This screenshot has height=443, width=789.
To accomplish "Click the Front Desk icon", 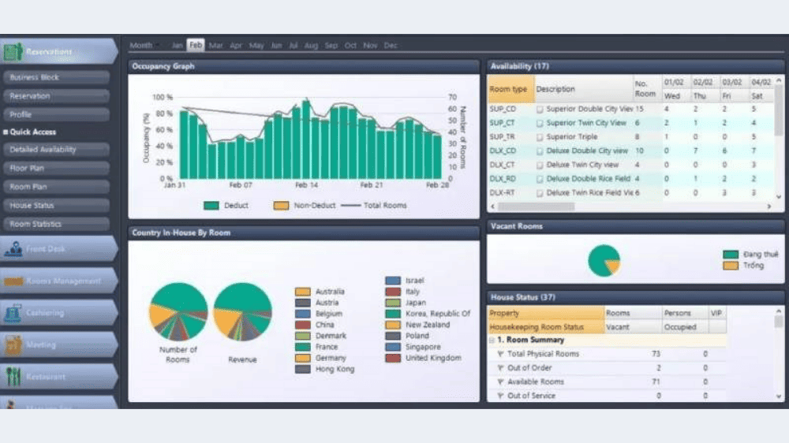I will tap(13, 249).
